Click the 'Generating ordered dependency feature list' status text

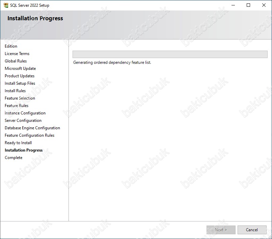coord(112,62)
